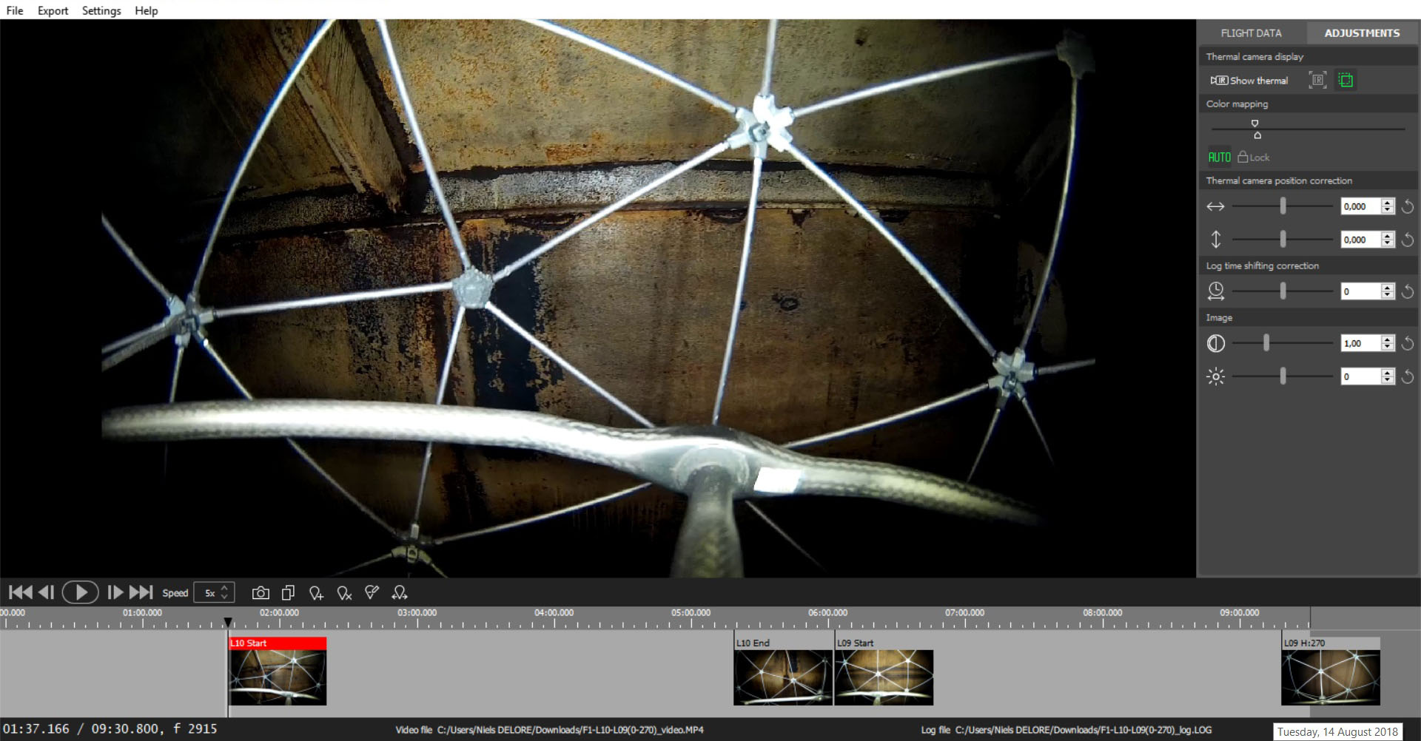Screen dimensions: 1421x741
Task: Click the move marker icon
Action: 400,593
